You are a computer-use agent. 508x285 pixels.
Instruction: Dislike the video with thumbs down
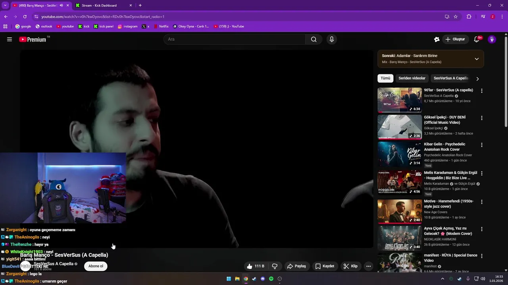[274, 266]
